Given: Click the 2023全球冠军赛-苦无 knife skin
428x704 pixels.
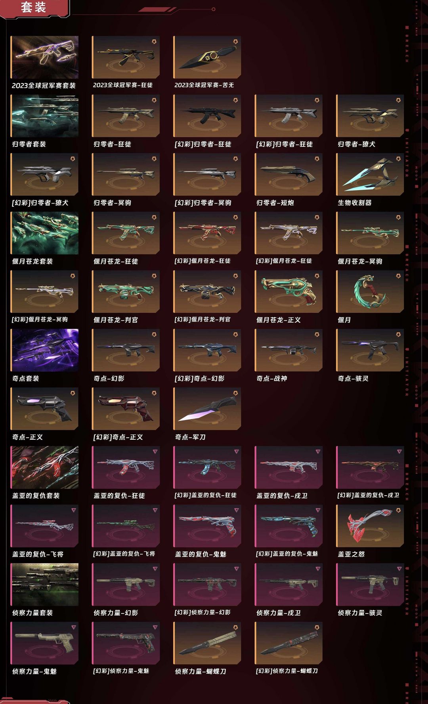Looking at the screenshot, I should coord(207,57).
